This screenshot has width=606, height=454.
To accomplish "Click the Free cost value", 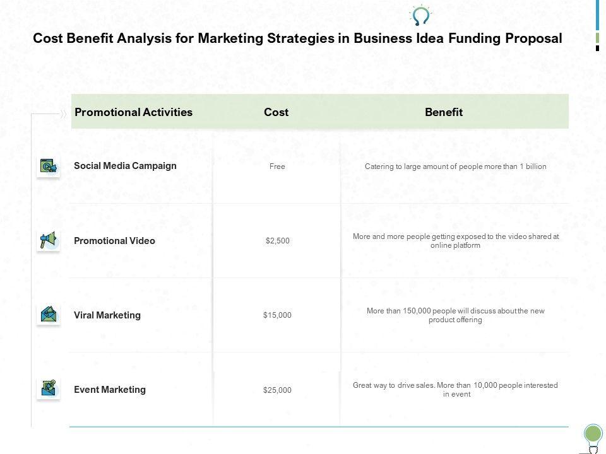I will [278, 166].
